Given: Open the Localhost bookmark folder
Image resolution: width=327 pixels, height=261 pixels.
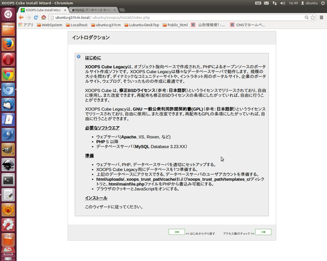Looking at the screenshot, I should 77,25.
